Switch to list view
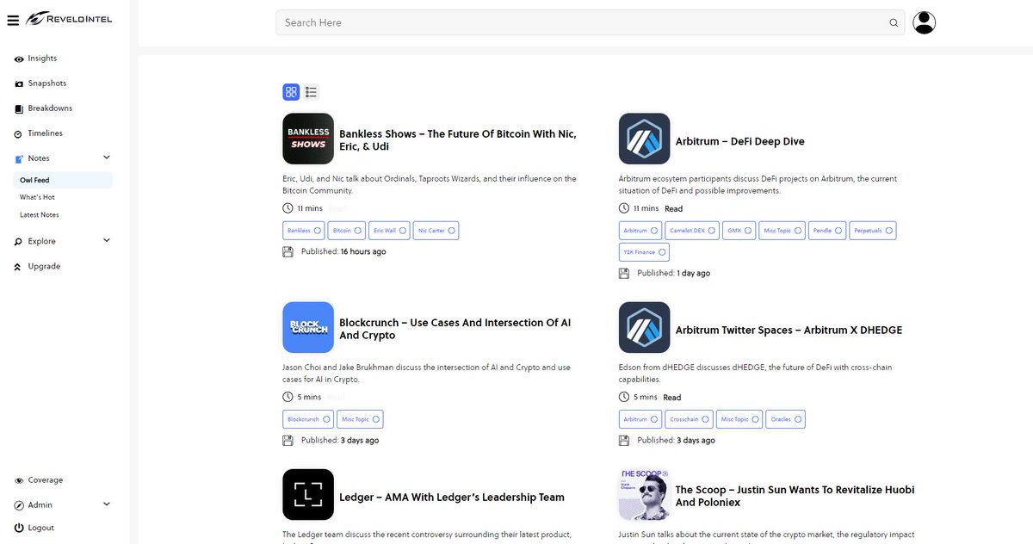The width and height of the screenshot is (1033, 544). click(311, 92)
